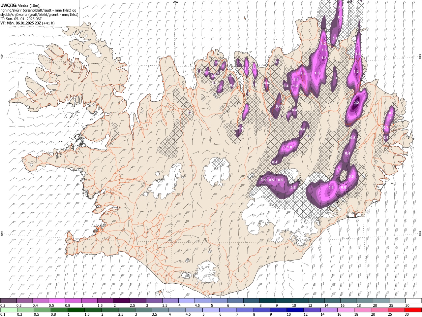This screenshot has width=422, height=317.
Task: Pick the 1–1.5 darkest green rain swatch
Action: pyautogui.click(x=76, y=310)
